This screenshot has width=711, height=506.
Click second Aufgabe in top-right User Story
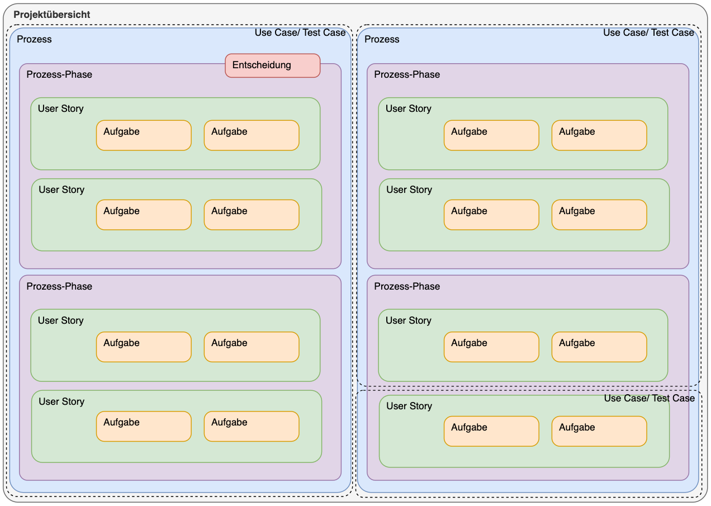[599, 135]
